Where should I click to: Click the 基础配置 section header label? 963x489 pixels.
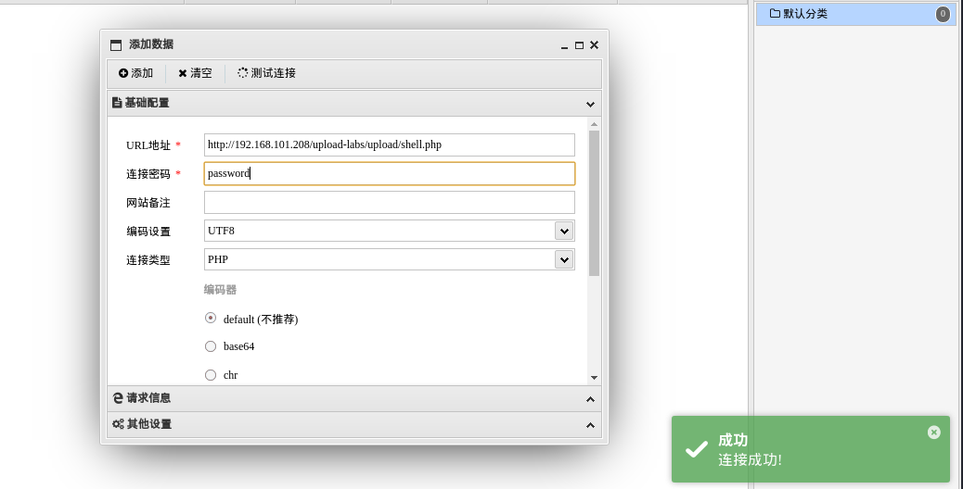[x=147, y=103]
